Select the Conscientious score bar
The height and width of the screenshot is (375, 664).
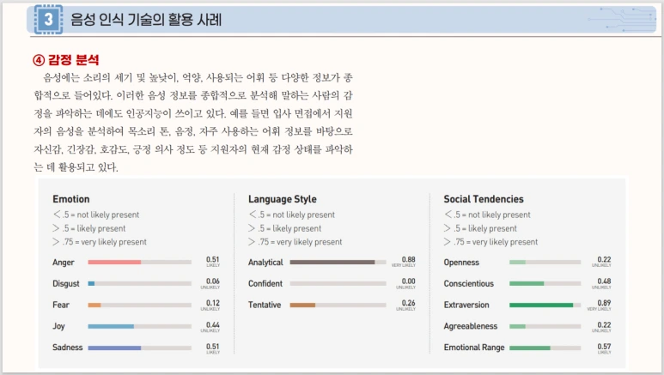pos(545,283)
